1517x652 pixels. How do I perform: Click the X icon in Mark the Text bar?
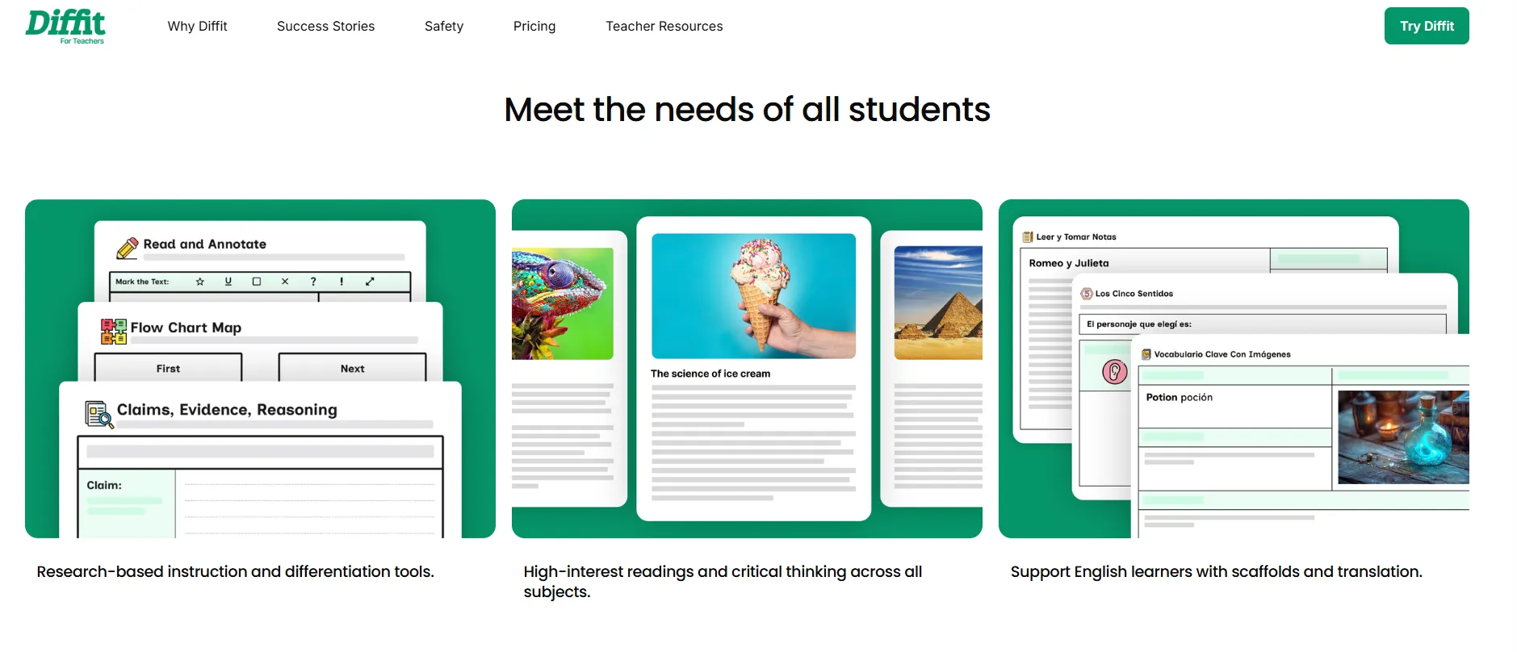click(285, 282)
